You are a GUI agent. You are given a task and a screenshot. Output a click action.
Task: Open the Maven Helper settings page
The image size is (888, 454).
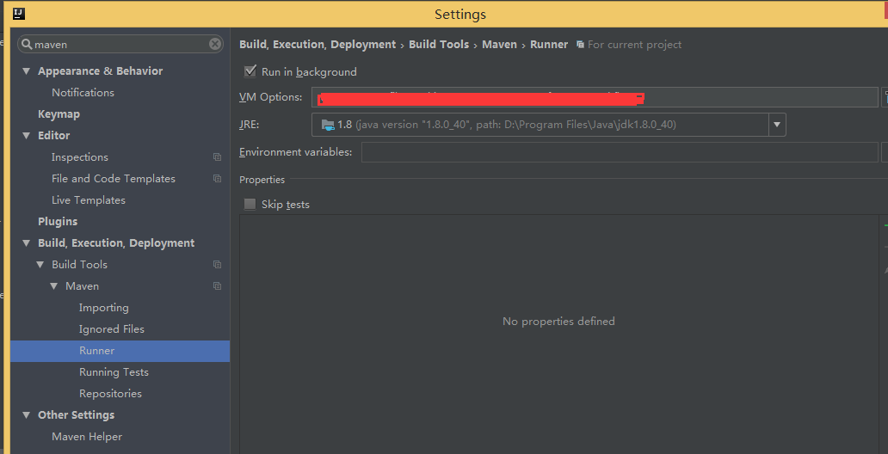[87, 437]
